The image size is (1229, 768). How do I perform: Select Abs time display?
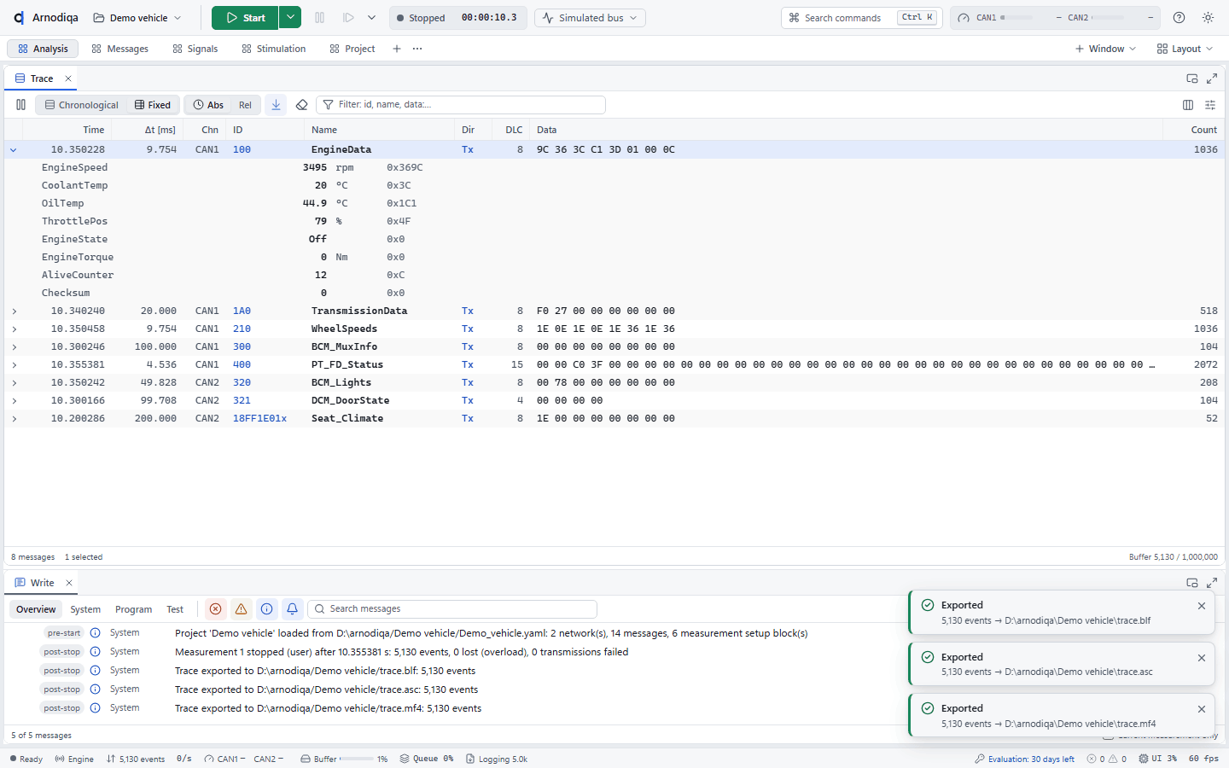[208, 105]
